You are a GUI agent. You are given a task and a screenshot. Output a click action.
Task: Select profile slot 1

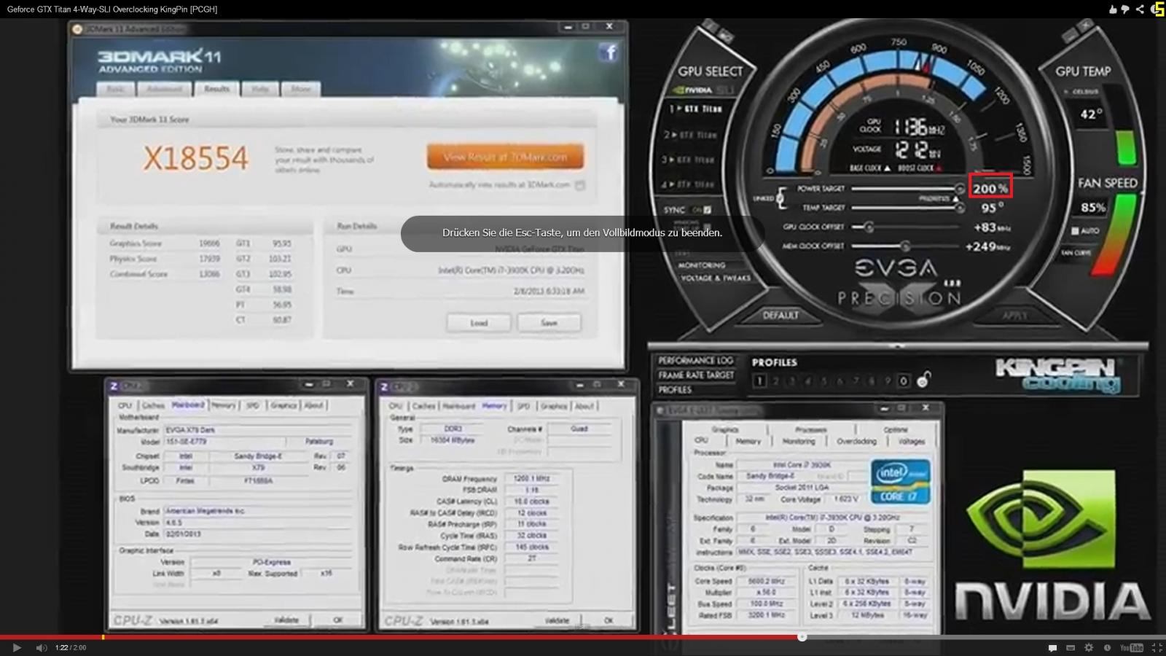point(759,380)
